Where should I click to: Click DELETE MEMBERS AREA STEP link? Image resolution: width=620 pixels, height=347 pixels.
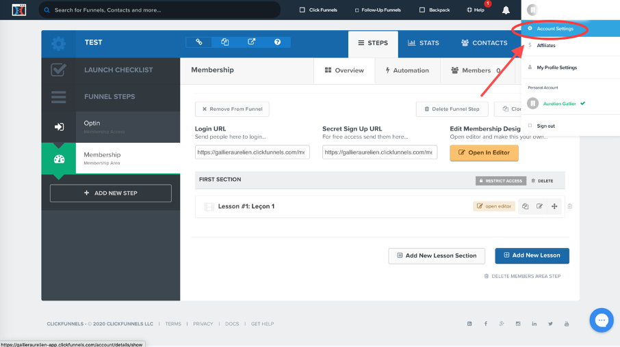click(x=522, y=277)
